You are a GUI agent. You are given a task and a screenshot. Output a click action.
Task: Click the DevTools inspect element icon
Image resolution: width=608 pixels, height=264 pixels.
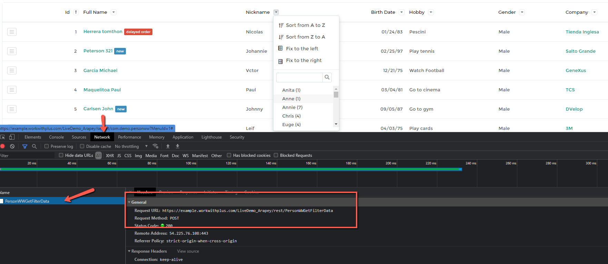pyautogui.click(x=3, y=137)
